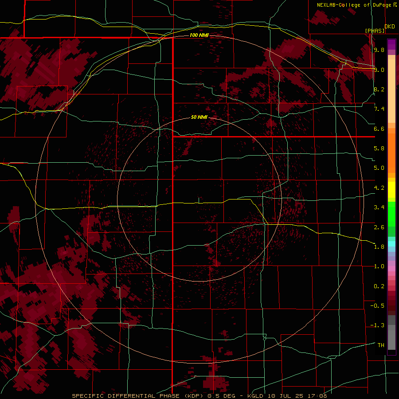Click the 8.2 scale value
399x399 pixels.
pyautogui.click(x=379, y=89)
